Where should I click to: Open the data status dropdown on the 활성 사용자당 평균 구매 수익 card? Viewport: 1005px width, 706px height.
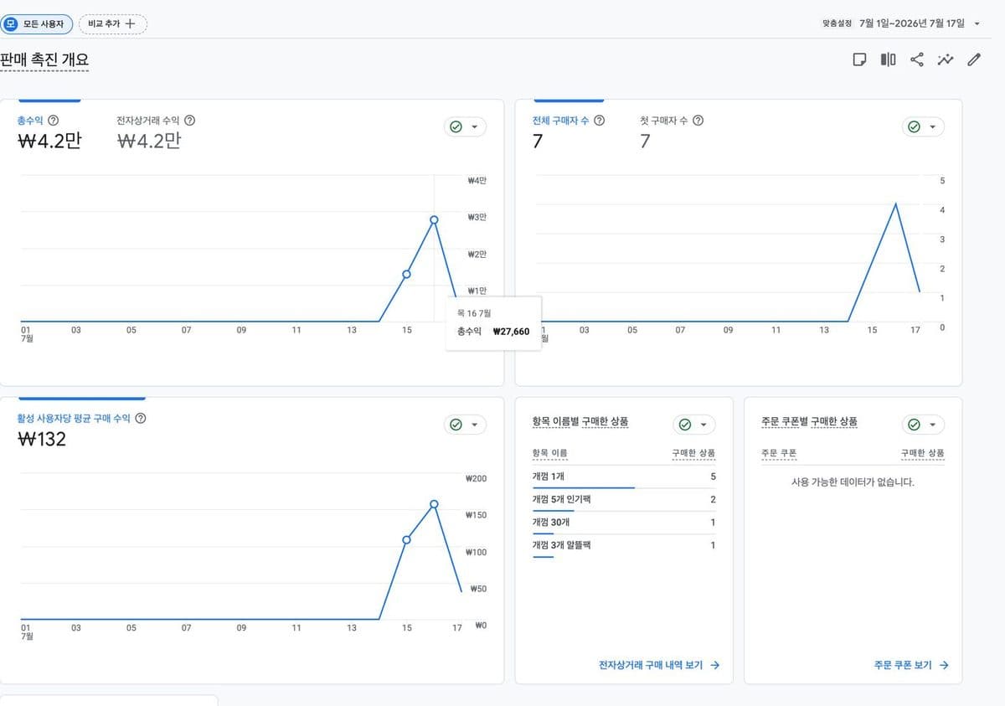coord(465,425)
